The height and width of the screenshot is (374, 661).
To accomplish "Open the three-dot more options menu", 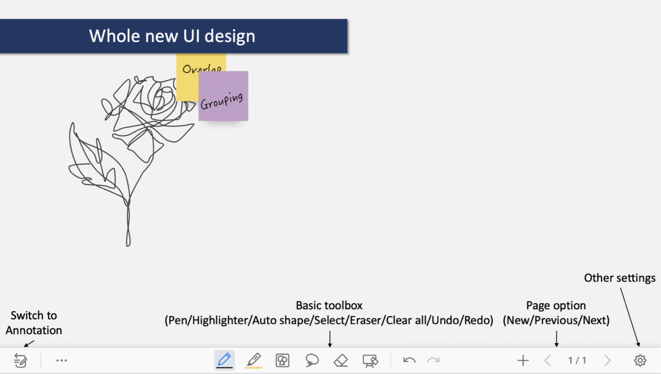I will point(62,361).
